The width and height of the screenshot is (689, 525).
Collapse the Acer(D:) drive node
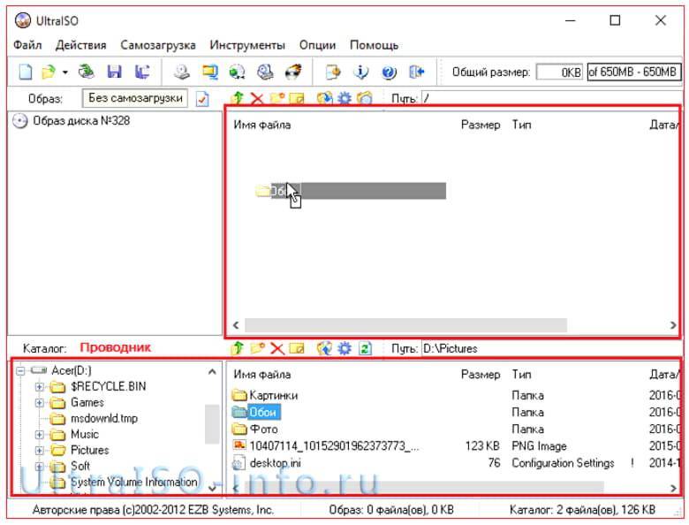[x=20, y=370]
